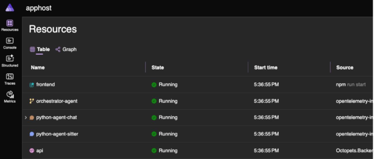Viewport: 374px width, 159px height.
Task: Click the frontend resource icon
Action: (x=32, y=85)
